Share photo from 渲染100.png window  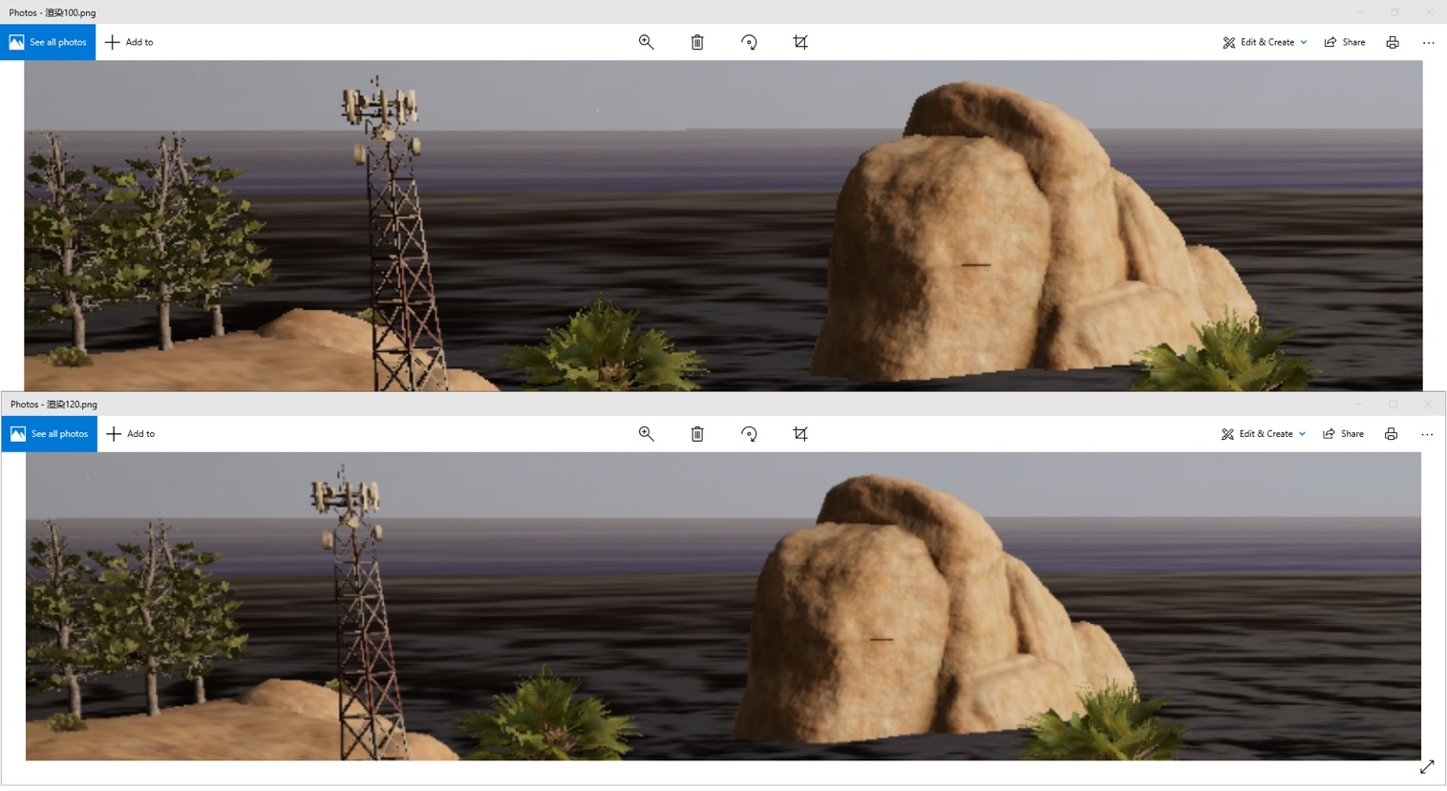1345,42
